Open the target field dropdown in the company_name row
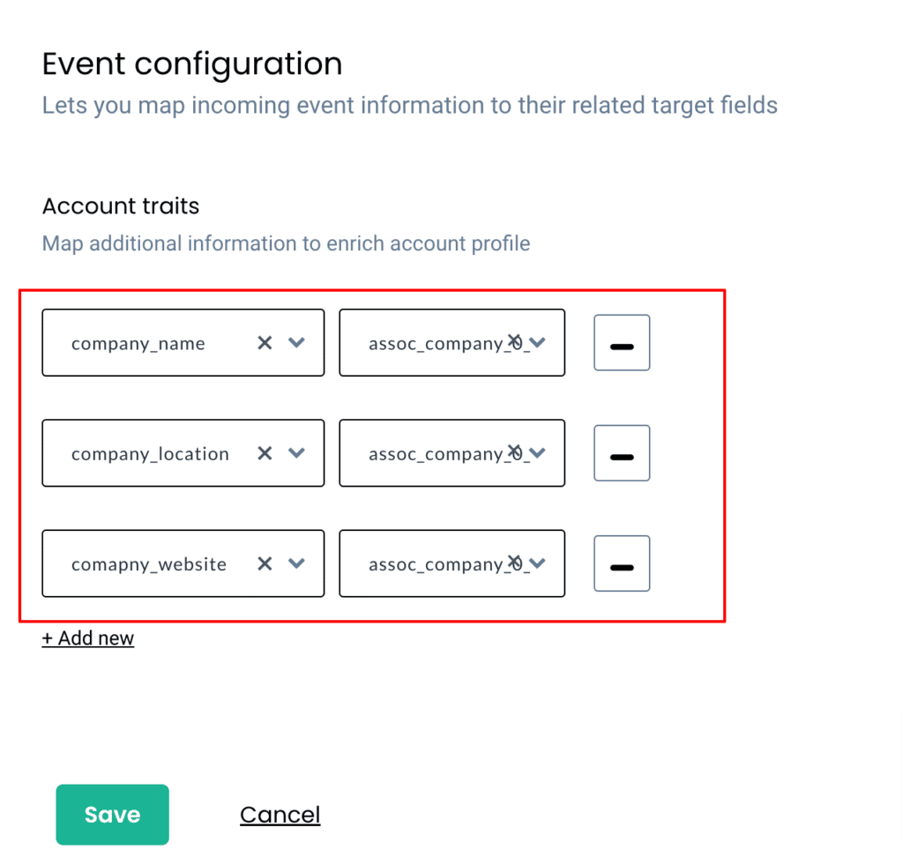The height and width of the screenshot is (865, 903). 537,343
